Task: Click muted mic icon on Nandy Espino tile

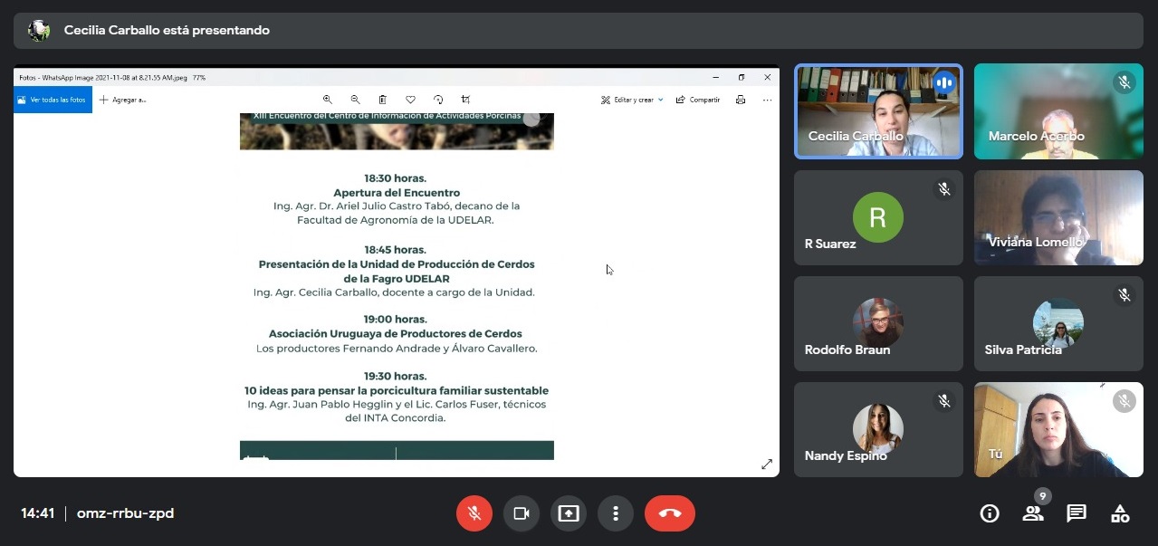Action: click(x=944, y=401)
